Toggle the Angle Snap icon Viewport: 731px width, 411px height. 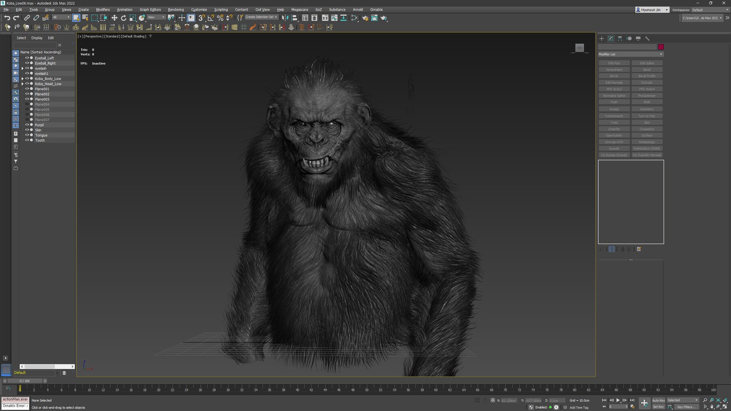pos(211,18)
